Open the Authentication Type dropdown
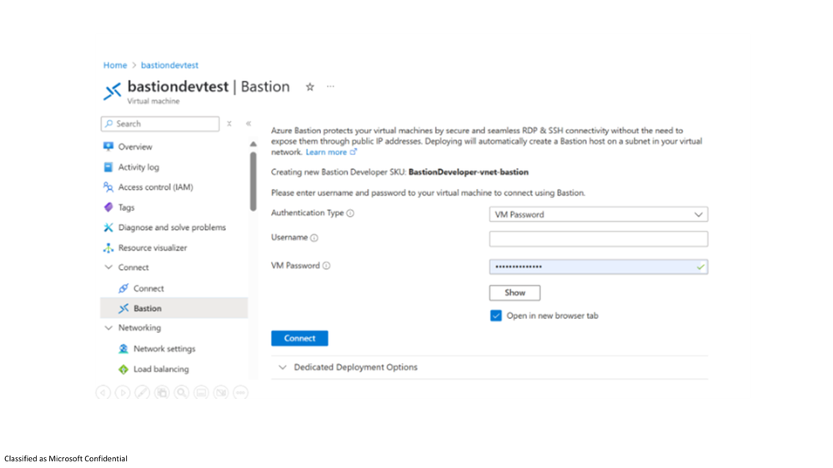This screenshot has width=833, height=468. (598, 214)
